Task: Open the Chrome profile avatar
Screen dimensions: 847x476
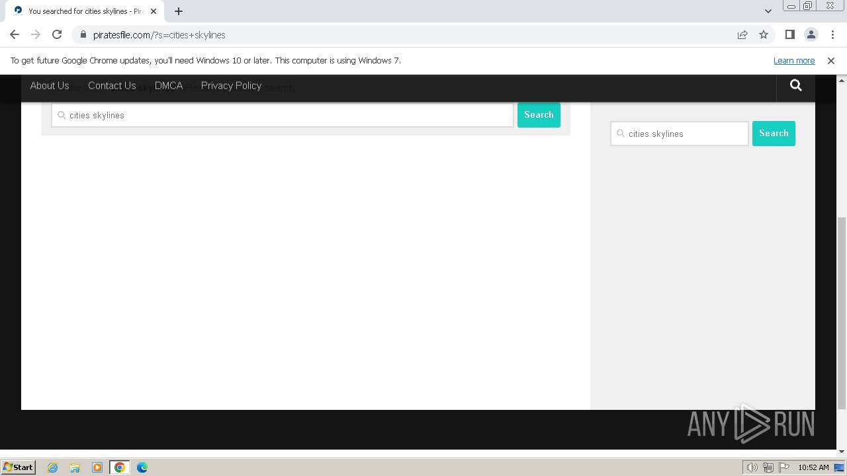Action: [x=811, y=35]
